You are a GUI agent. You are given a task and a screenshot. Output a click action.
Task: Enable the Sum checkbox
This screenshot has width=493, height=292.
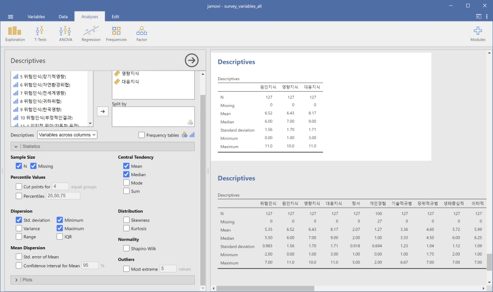click(x=126, y=191)
